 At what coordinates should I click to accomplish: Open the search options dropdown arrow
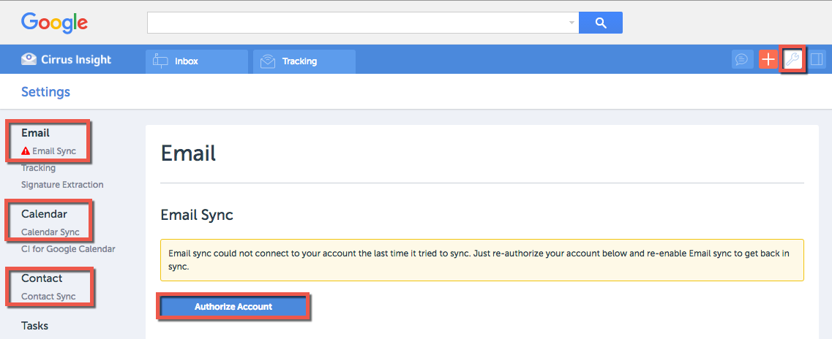click(571, 23)
